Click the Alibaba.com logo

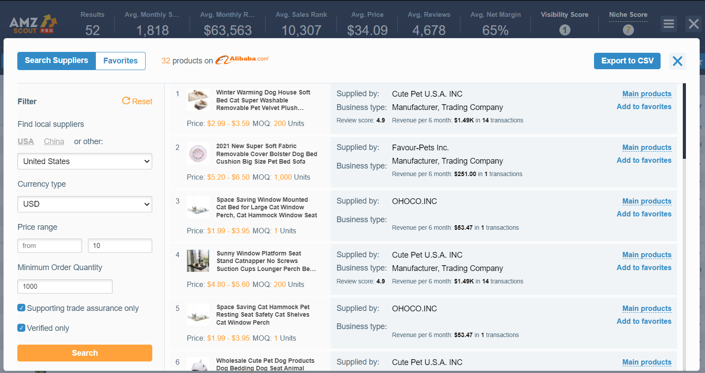[242, 60]
